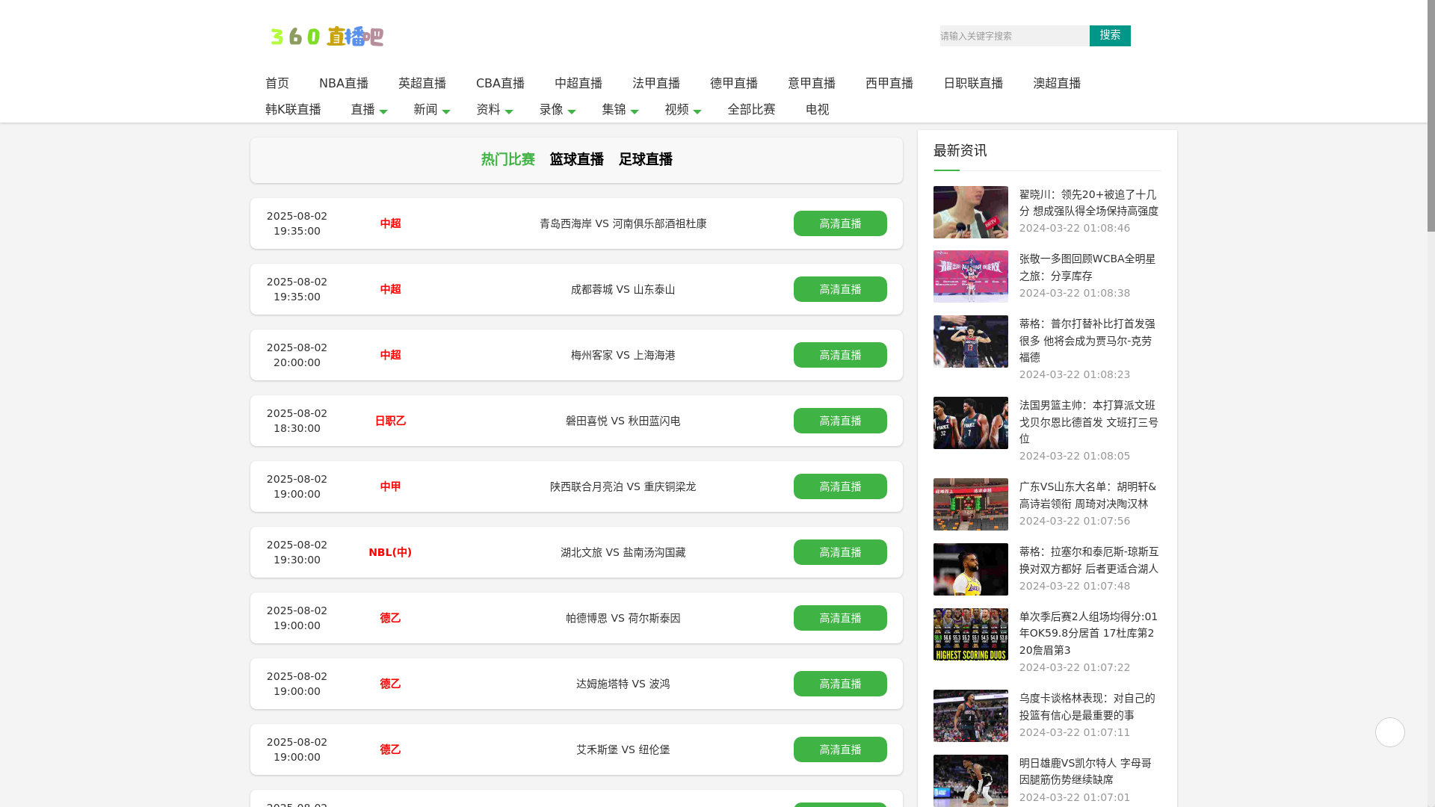Viewport: 1435px width, 807px height.
Task: Read headline 法国男篮主帅：本打算派文班戈贝尔
Action: pos(1089,421)
